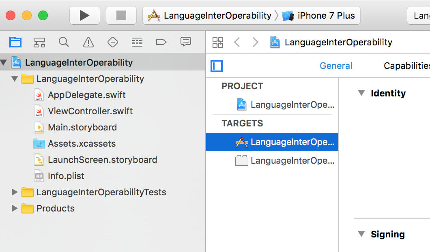This screenshot has height=252, width=430.
Task: Open Info.plist
Action: (x=103, y=176)
